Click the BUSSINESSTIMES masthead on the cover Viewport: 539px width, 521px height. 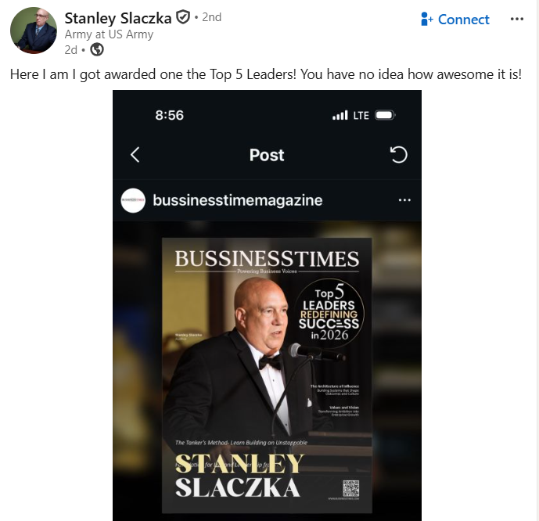point(267,258)
